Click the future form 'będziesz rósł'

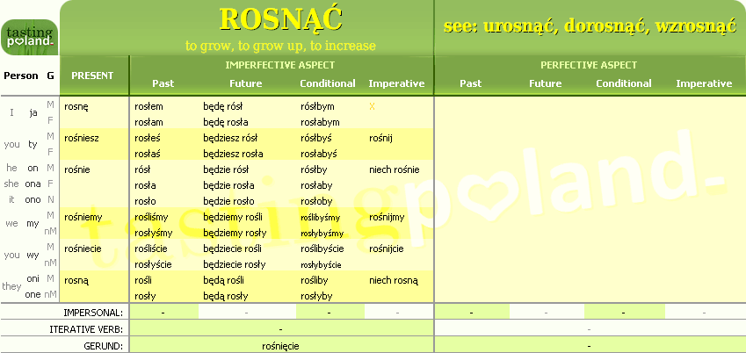click(231, 139)
